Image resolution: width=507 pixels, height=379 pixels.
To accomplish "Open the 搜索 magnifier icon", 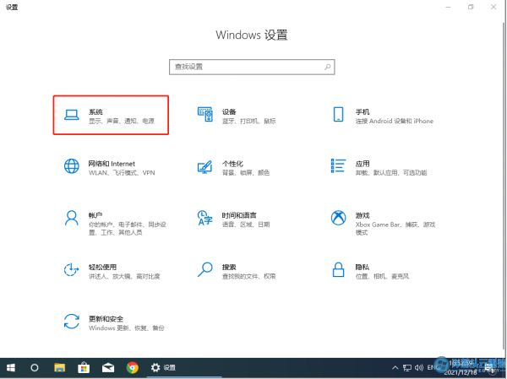I will 205,269.
